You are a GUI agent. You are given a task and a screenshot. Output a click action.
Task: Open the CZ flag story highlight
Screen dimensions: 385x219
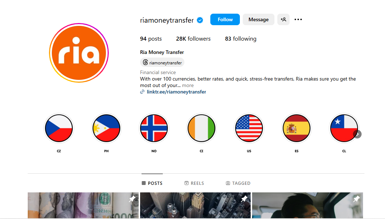point(59,128)
